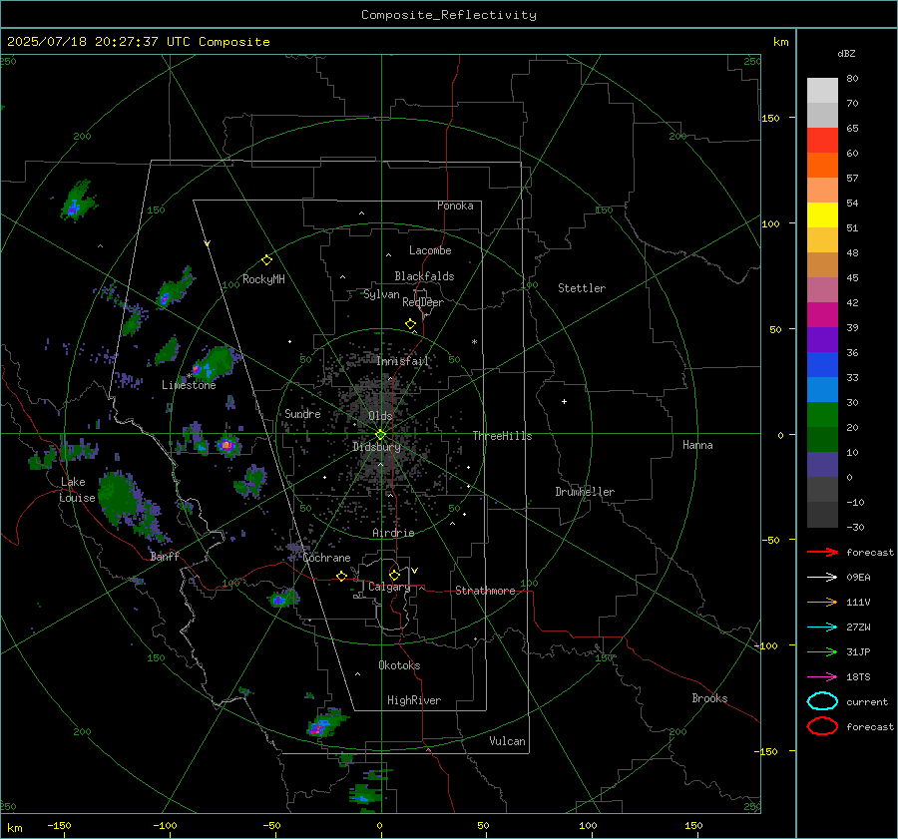
Task: Click the Stettler city label
Action: tap(582, 288)
